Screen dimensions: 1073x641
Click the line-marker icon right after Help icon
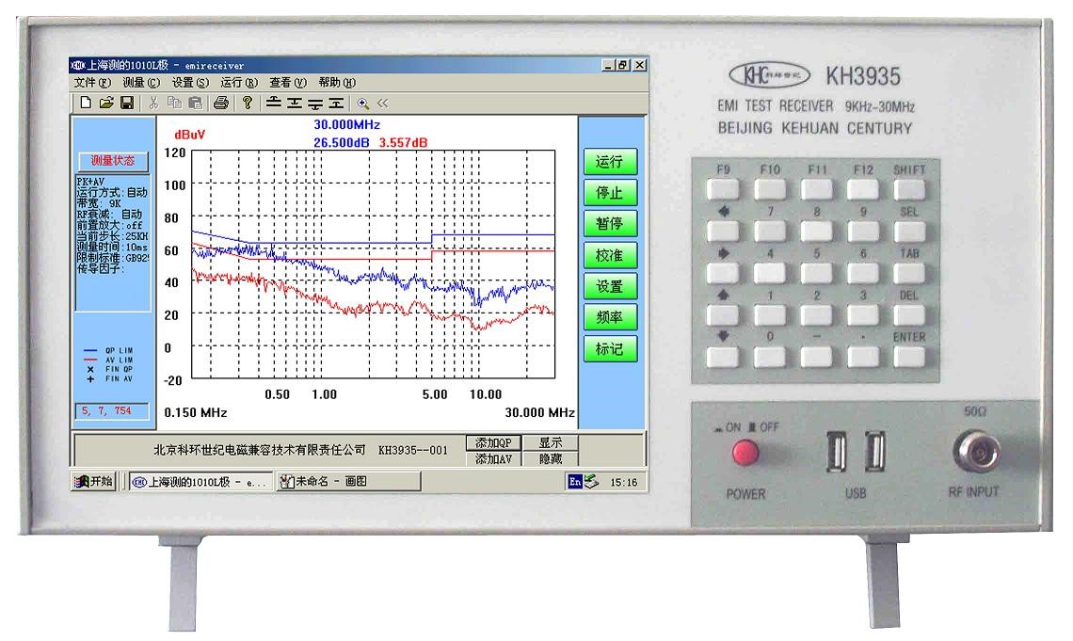(x=274, y=103)
